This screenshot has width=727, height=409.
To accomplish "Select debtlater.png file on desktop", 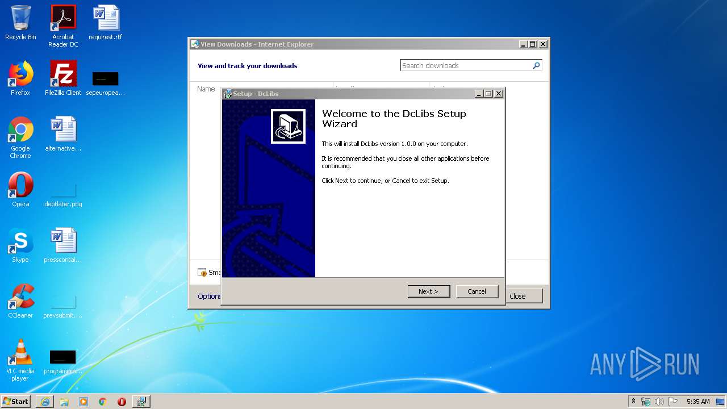I will [63, 194].
